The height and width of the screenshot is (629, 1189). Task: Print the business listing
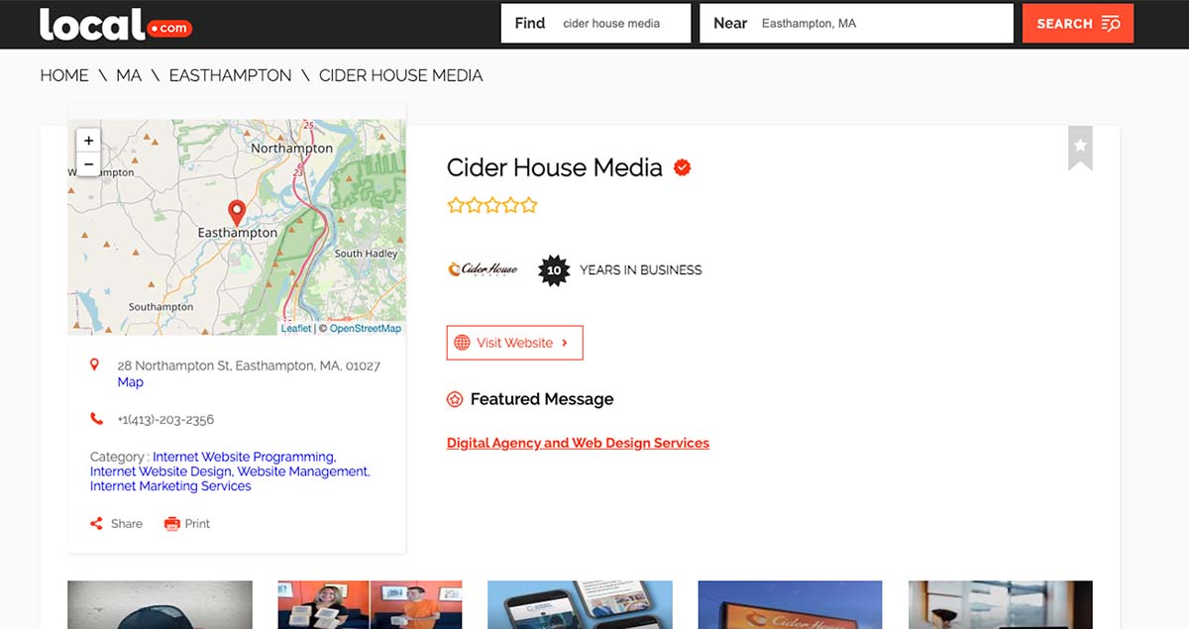[187, 524]
